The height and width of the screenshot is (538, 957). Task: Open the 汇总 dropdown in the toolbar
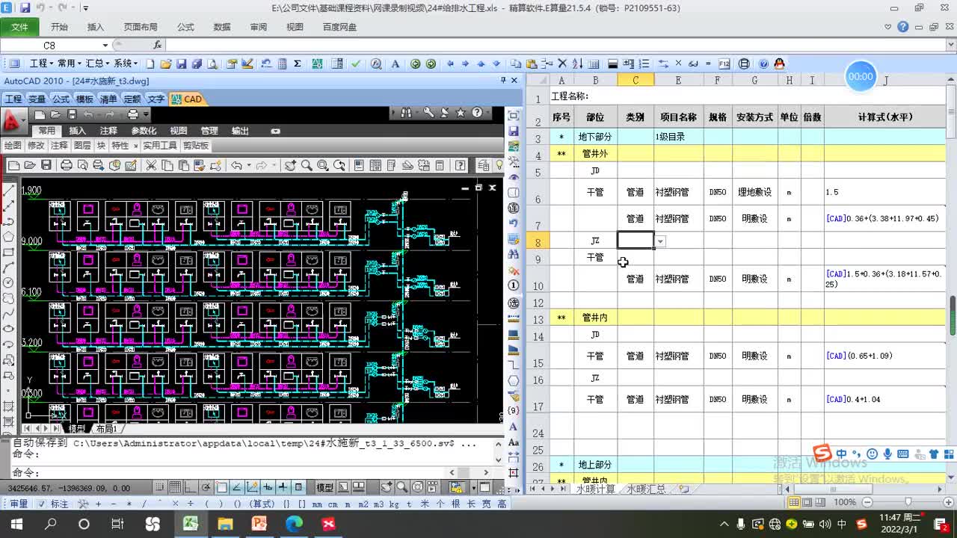98,64
